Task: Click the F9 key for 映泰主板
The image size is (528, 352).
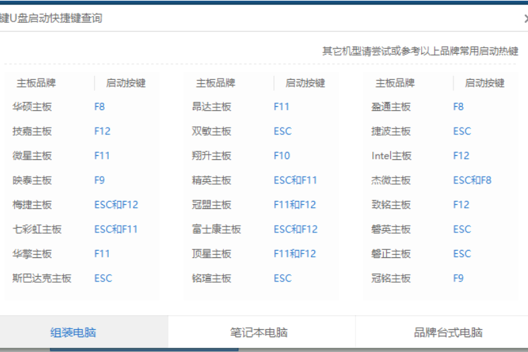Action: 99,180
